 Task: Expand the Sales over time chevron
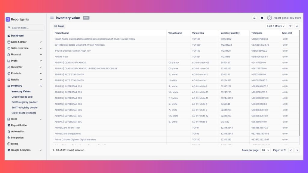tap(41, 48)
